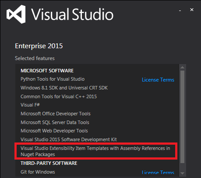Screen dimensions: 201x178
Task: Click the 'THIRD-PARTY SOFTWARE' heading
Action: coord(49,163)
